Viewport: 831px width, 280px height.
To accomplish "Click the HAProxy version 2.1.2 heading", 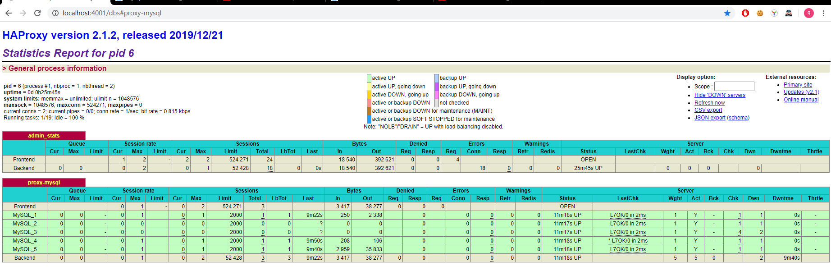I will pyautogui.click(x=113, y=35).
